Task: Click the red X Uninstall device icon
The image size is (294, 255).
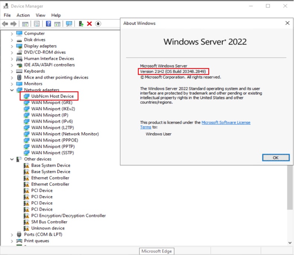Action: click(90, 24)
